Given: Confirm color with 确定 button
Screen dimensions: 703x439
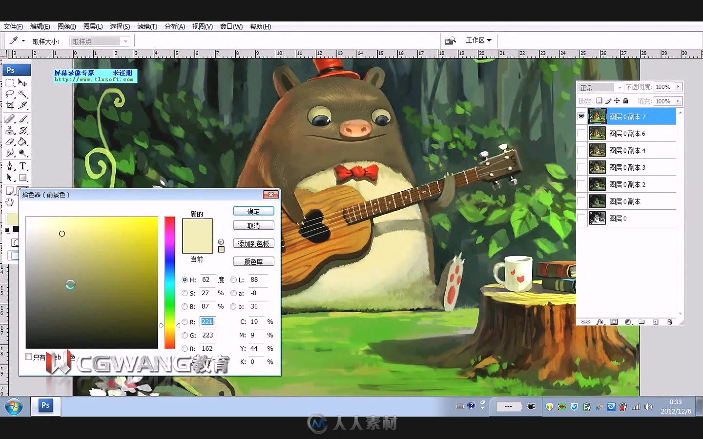Looking at the screenshot, I should [253, 211].
